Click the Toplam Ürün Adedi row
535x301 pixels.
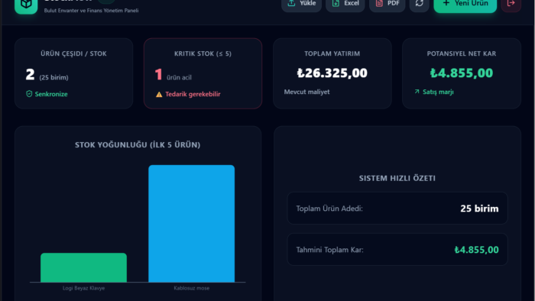[397, 209]
